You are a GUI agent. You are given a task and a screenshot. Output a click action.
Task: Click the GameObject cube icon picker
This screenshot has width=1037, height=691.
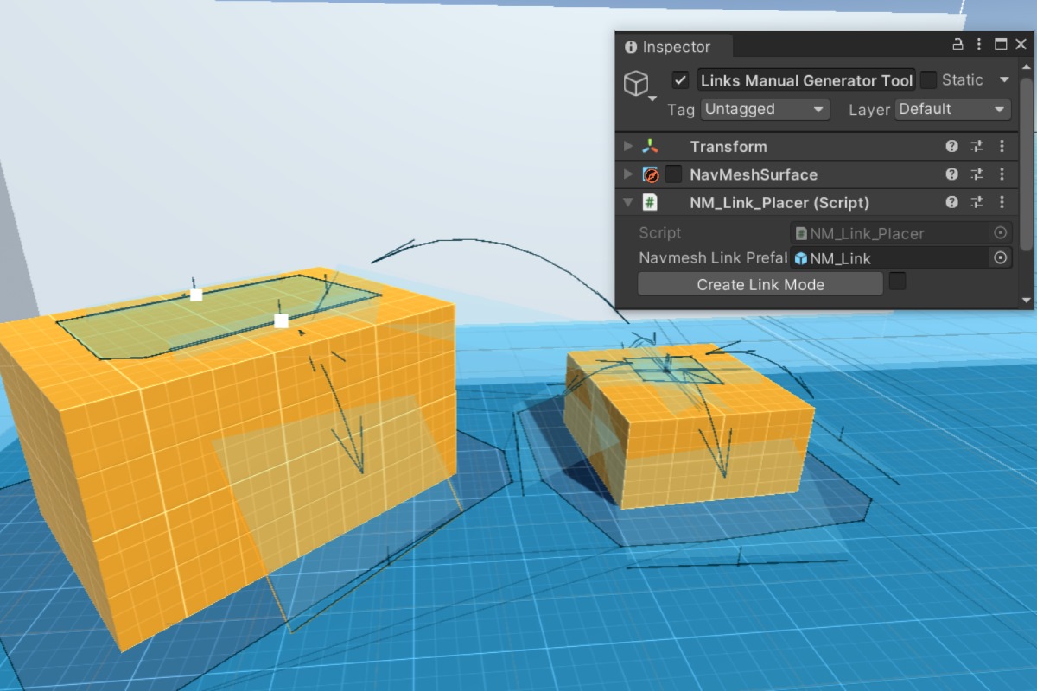[636, 84]
